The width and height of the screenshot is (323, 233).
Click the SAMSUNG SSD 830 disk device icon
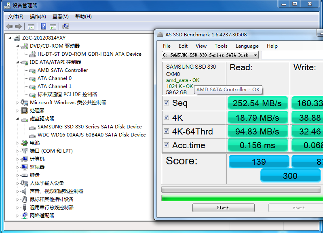pyautogui.click(x=32, y=128)
